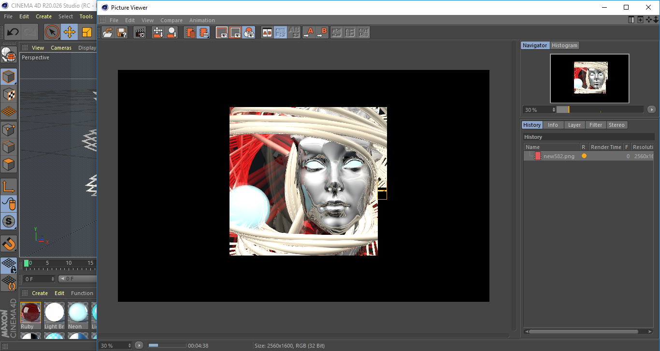This screenshot has width=660, height=351.
Task: Toggle the Multi-Pass display icon
Action: coord(249,32)
